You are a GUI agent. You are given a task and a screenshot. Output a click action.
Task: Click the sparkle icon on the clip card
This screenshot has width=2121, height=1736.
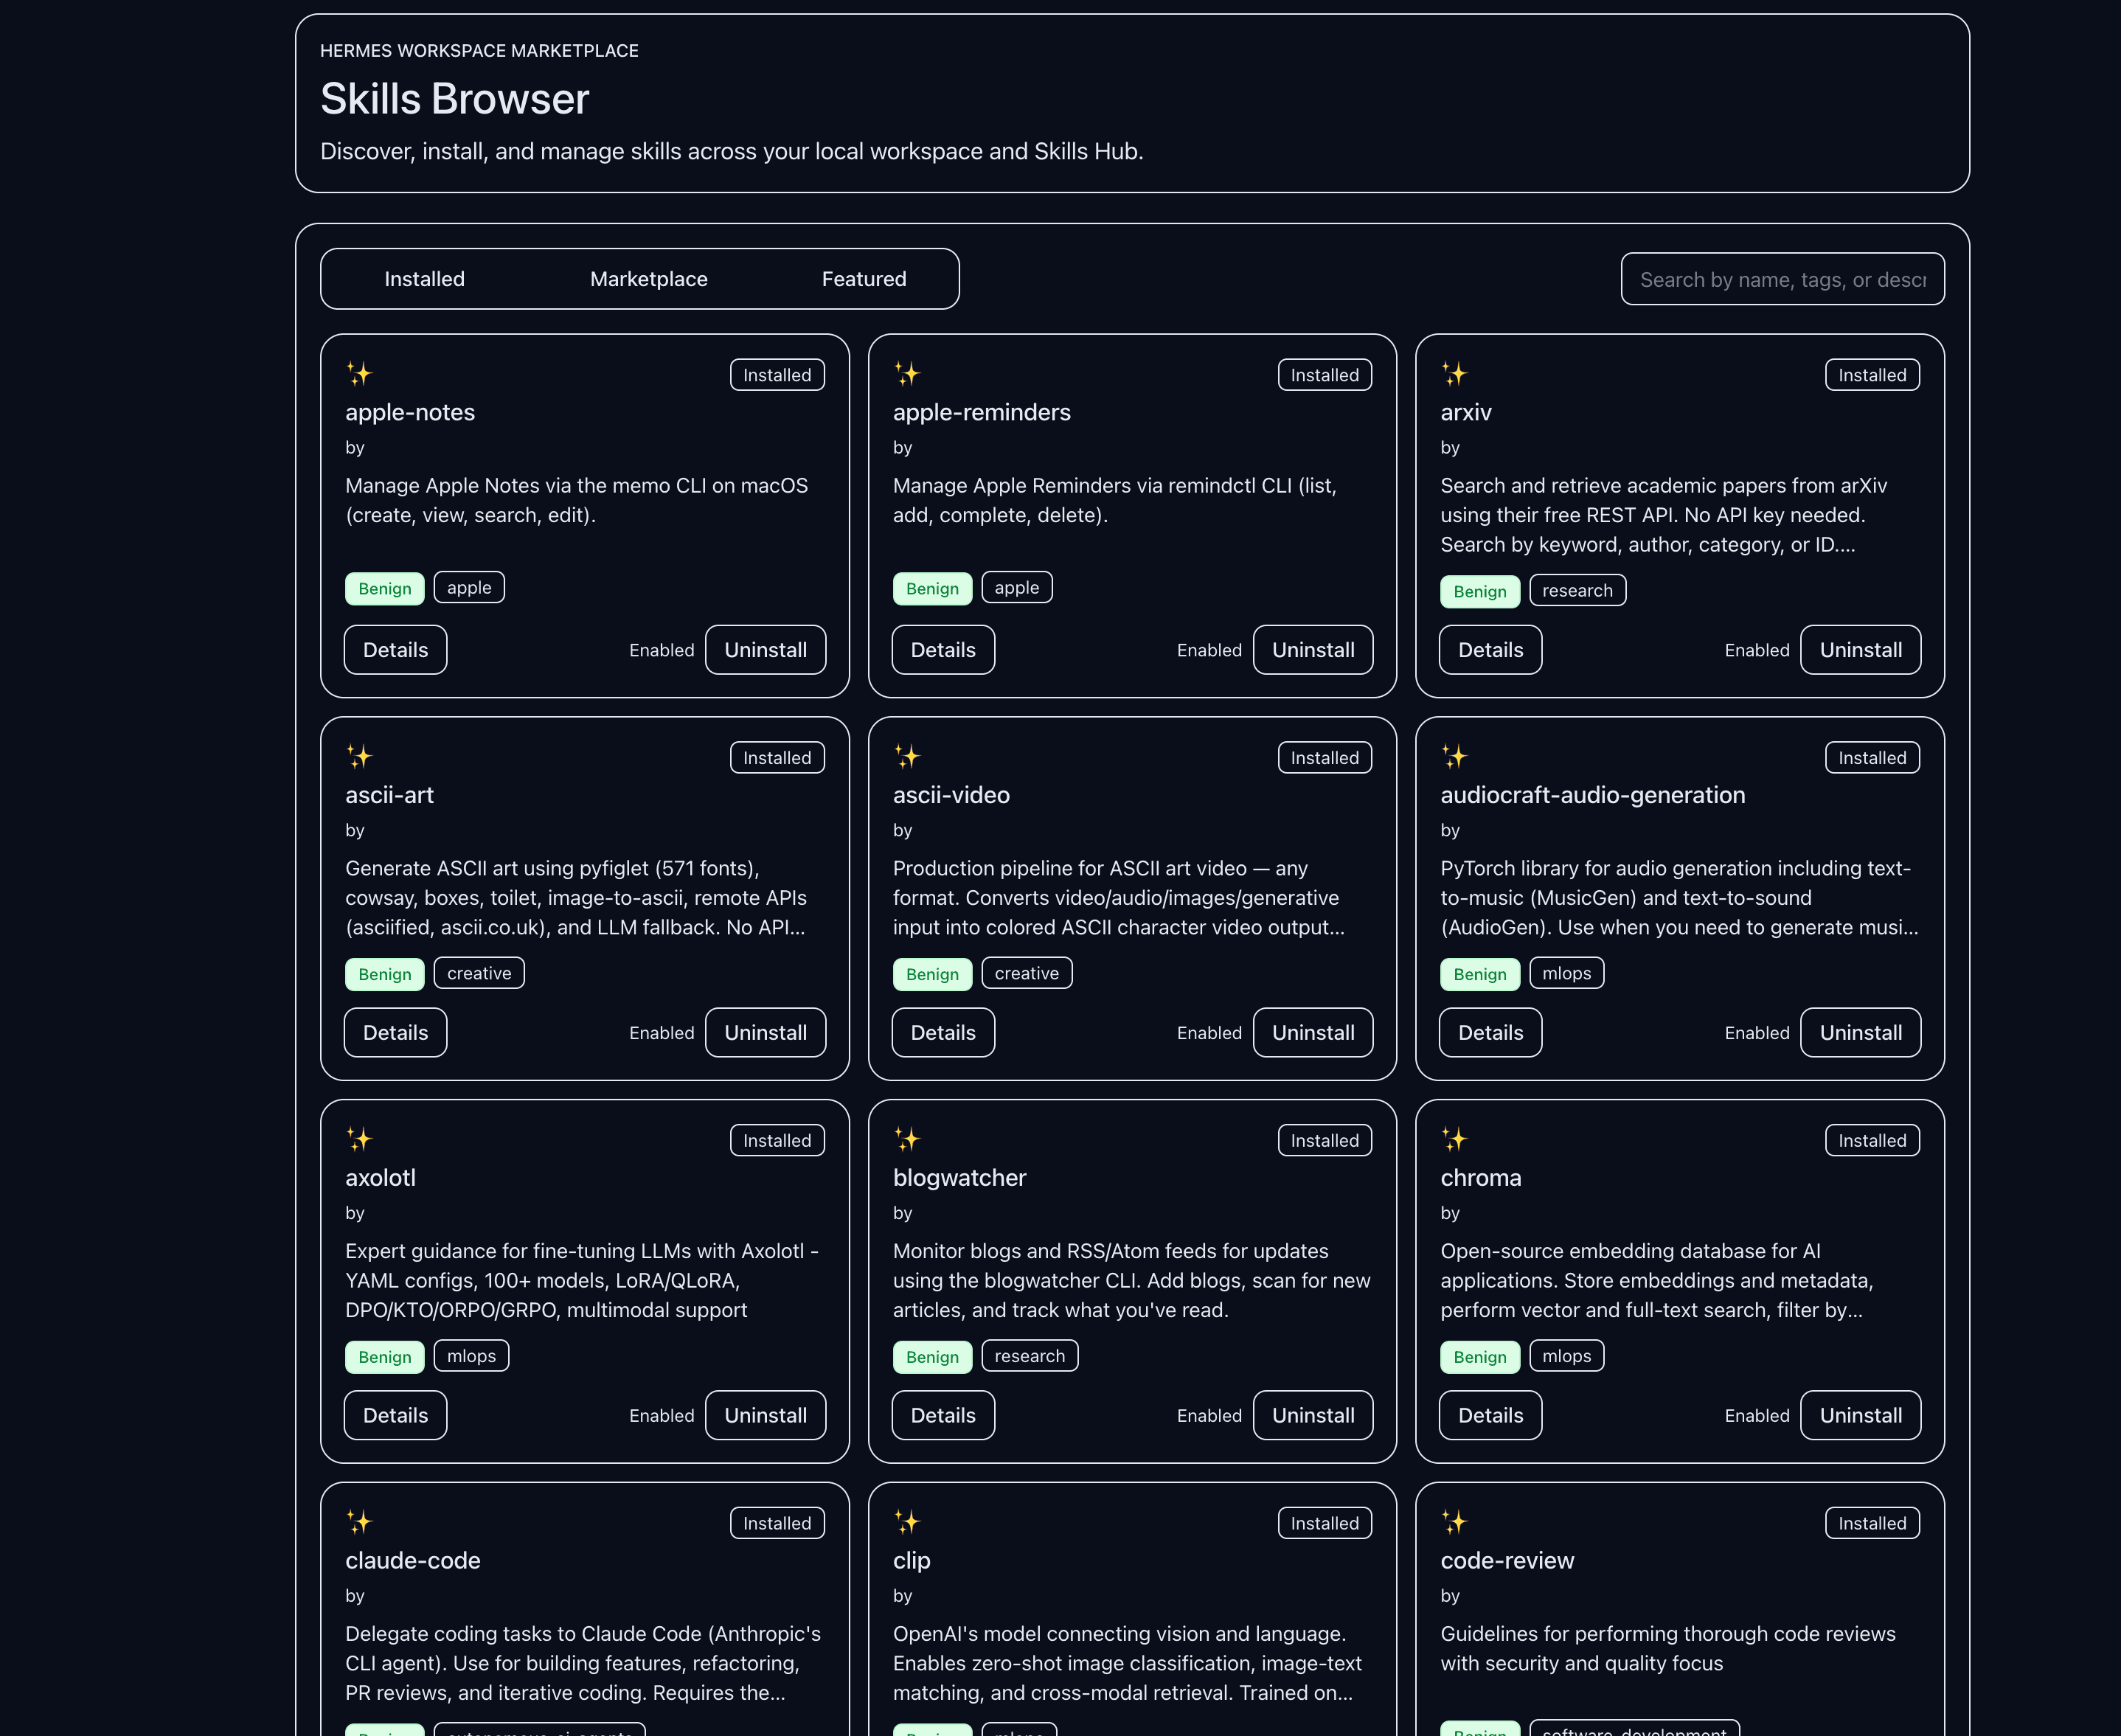[x=908, y=1522]
